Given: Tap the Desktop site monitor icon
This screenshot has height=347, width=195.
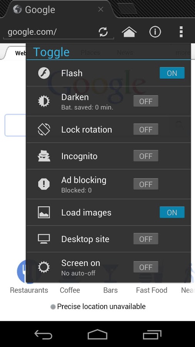Looking at the screenshot, I should tap(44, 239).
